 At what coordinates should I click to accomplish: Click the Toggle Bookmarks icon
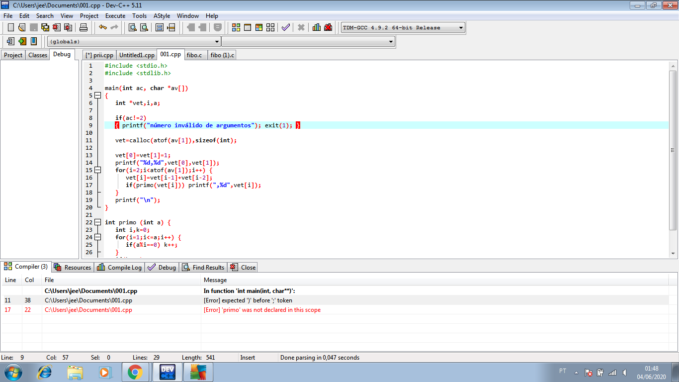tap(22, 41)
